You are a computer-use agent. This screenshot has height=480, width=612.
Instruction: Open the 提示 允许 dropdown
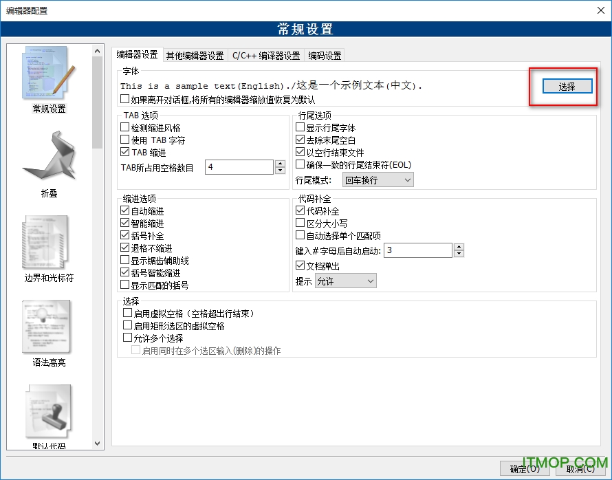[345, 281]
